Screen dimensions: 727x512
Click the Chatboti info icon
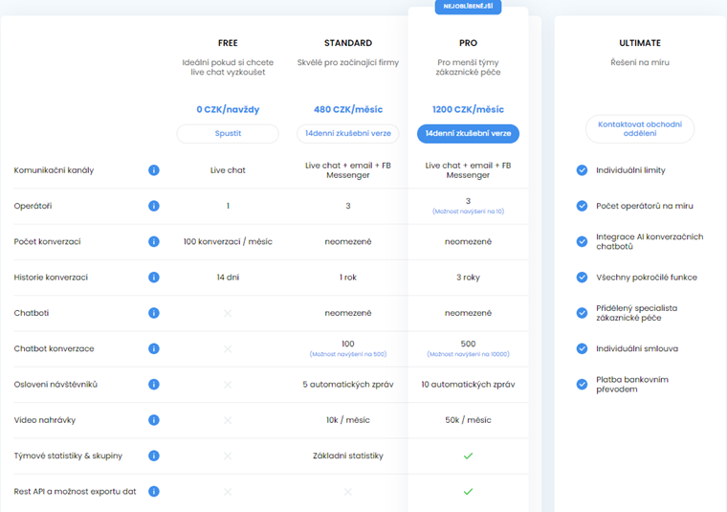[153, 313]
